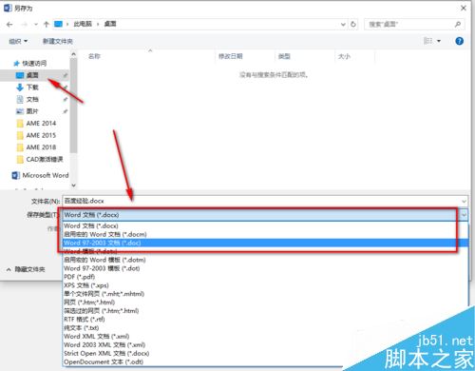Choose Word 97-2003 Document (*.doc)
This screenshot has width=475, height=371.
coord(265,243)
